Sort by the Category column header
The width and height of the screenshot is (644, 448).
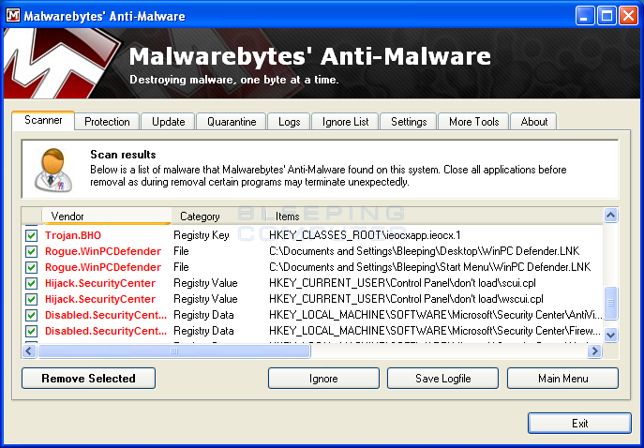(217, 216)
